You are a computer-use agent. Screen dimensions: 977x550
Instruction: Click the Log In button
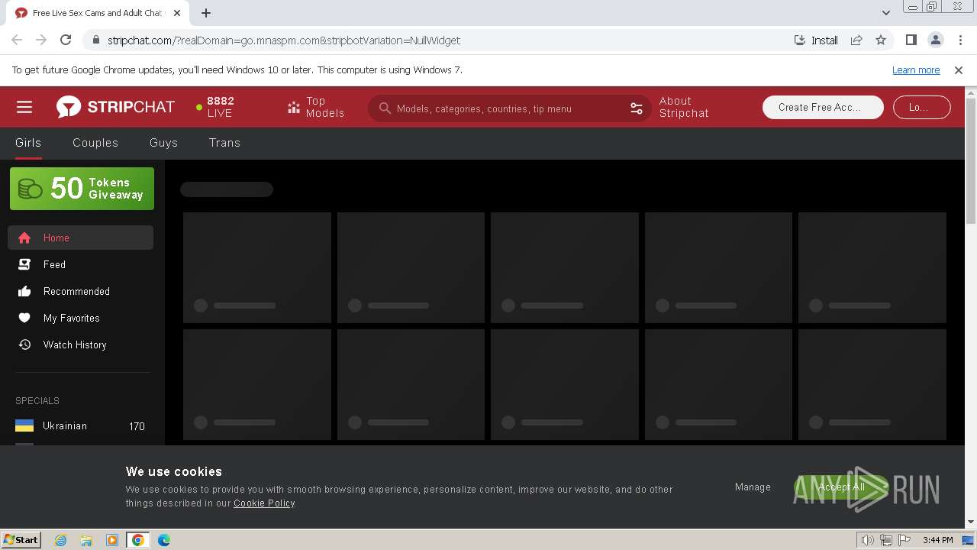click(x=921, y=107)
